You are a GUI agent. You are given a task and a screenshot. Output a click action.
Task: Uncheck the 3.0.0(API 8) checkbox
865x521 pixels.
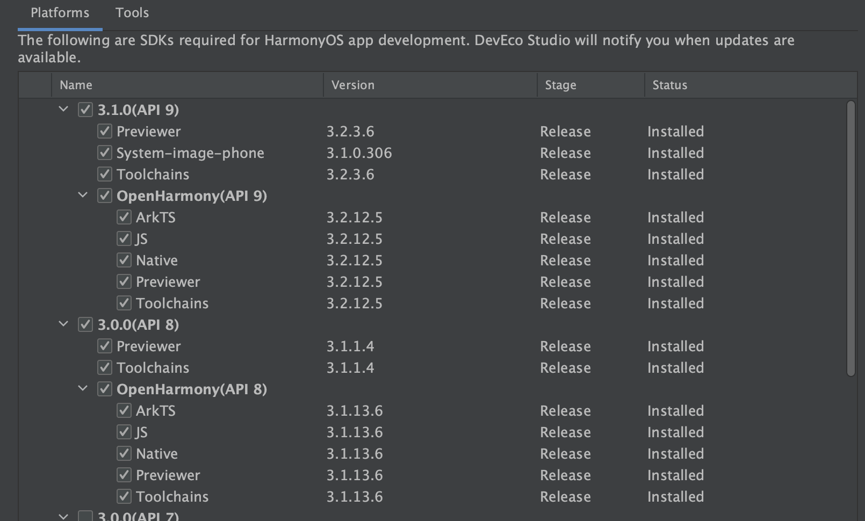(85, 324)
